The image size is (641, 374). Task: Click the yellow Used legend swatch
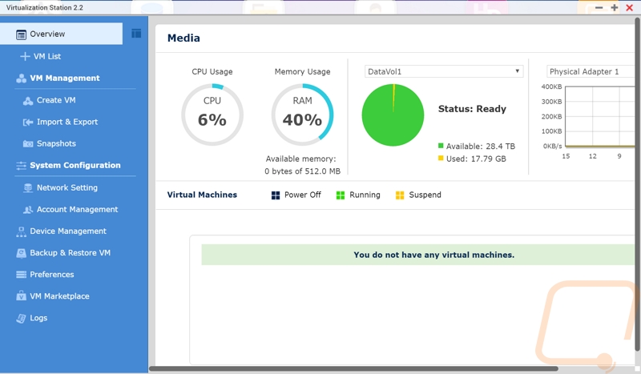point(441,159)
